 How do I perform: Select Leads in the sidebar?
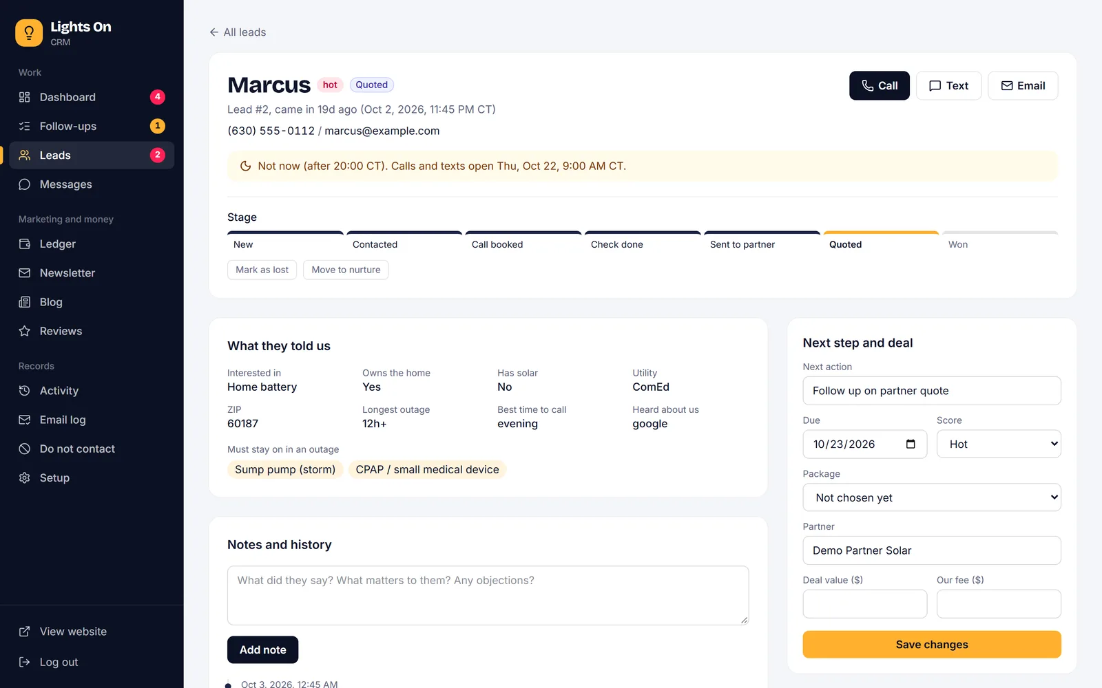92,155
